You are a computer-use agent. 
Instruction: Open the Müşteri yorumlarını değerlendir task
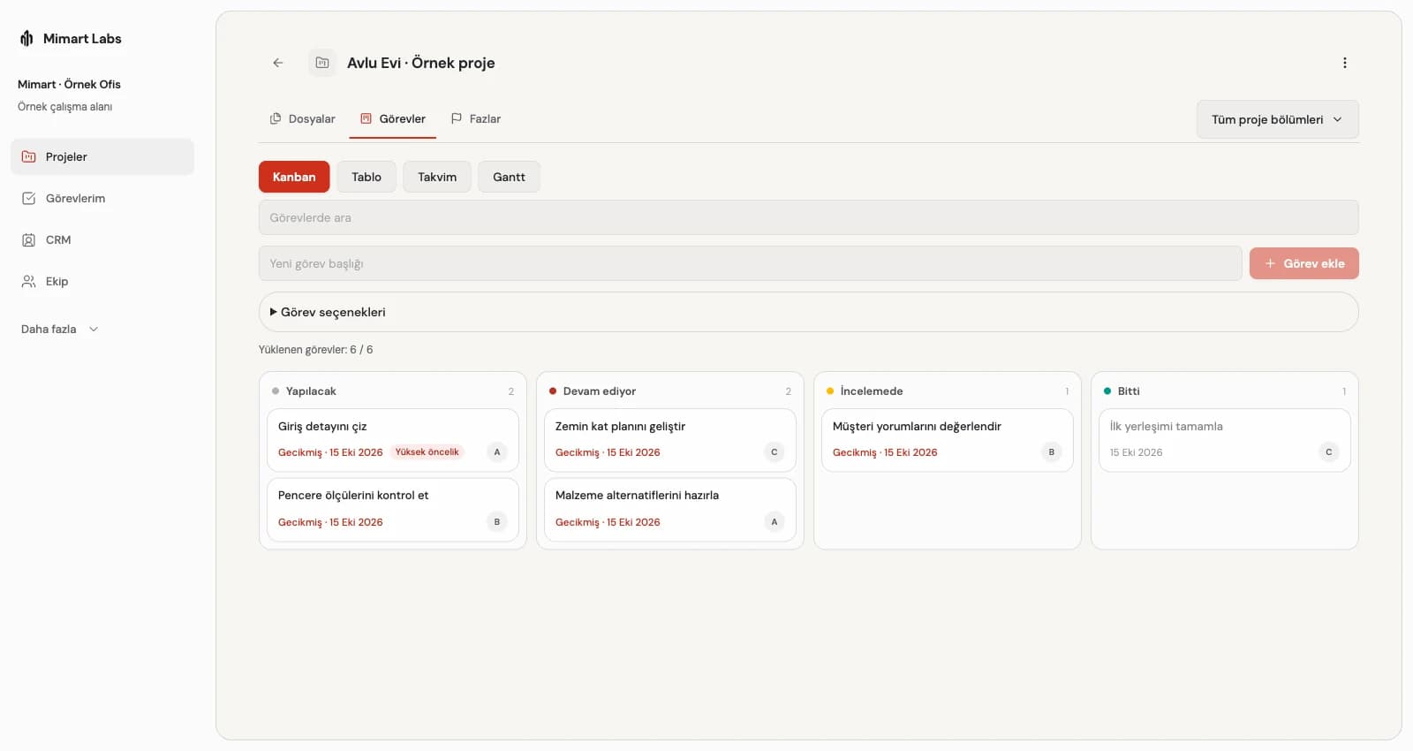(x=947, y=439)
